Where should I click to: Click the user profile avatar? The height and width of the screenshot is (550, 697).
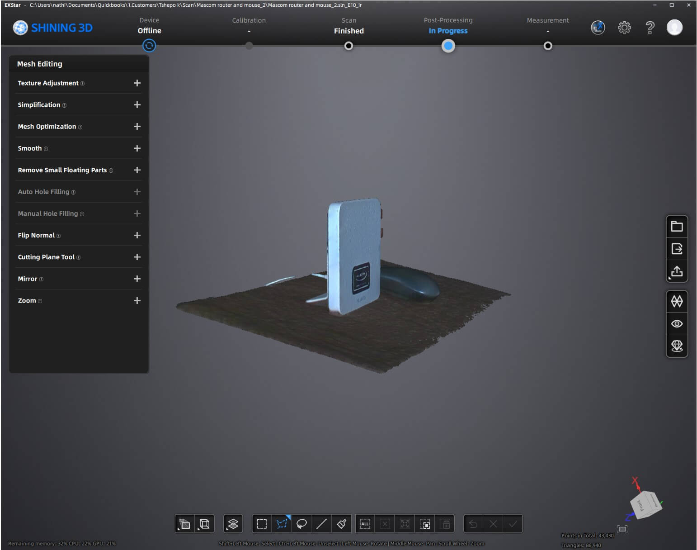click(674, 28)
